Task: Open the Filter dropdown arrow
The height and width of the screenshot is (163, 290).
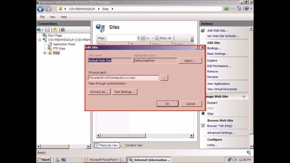Action: point(138,38)
